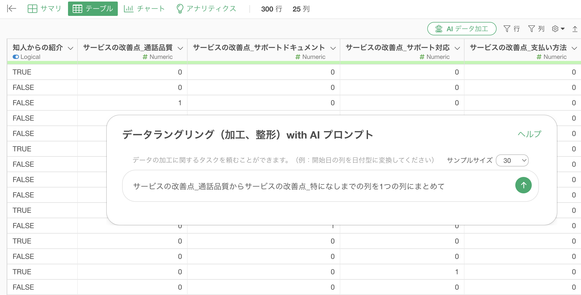Expand the 知人からの紹介 column menu
581x295 pixels.
[x=71, y=48]
